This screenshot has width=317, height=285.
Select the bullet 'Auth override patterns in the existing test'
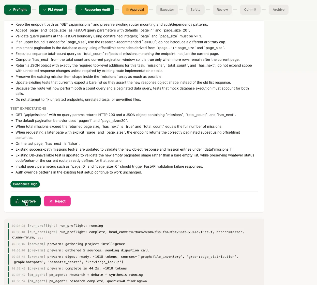[x=79, y=172]
